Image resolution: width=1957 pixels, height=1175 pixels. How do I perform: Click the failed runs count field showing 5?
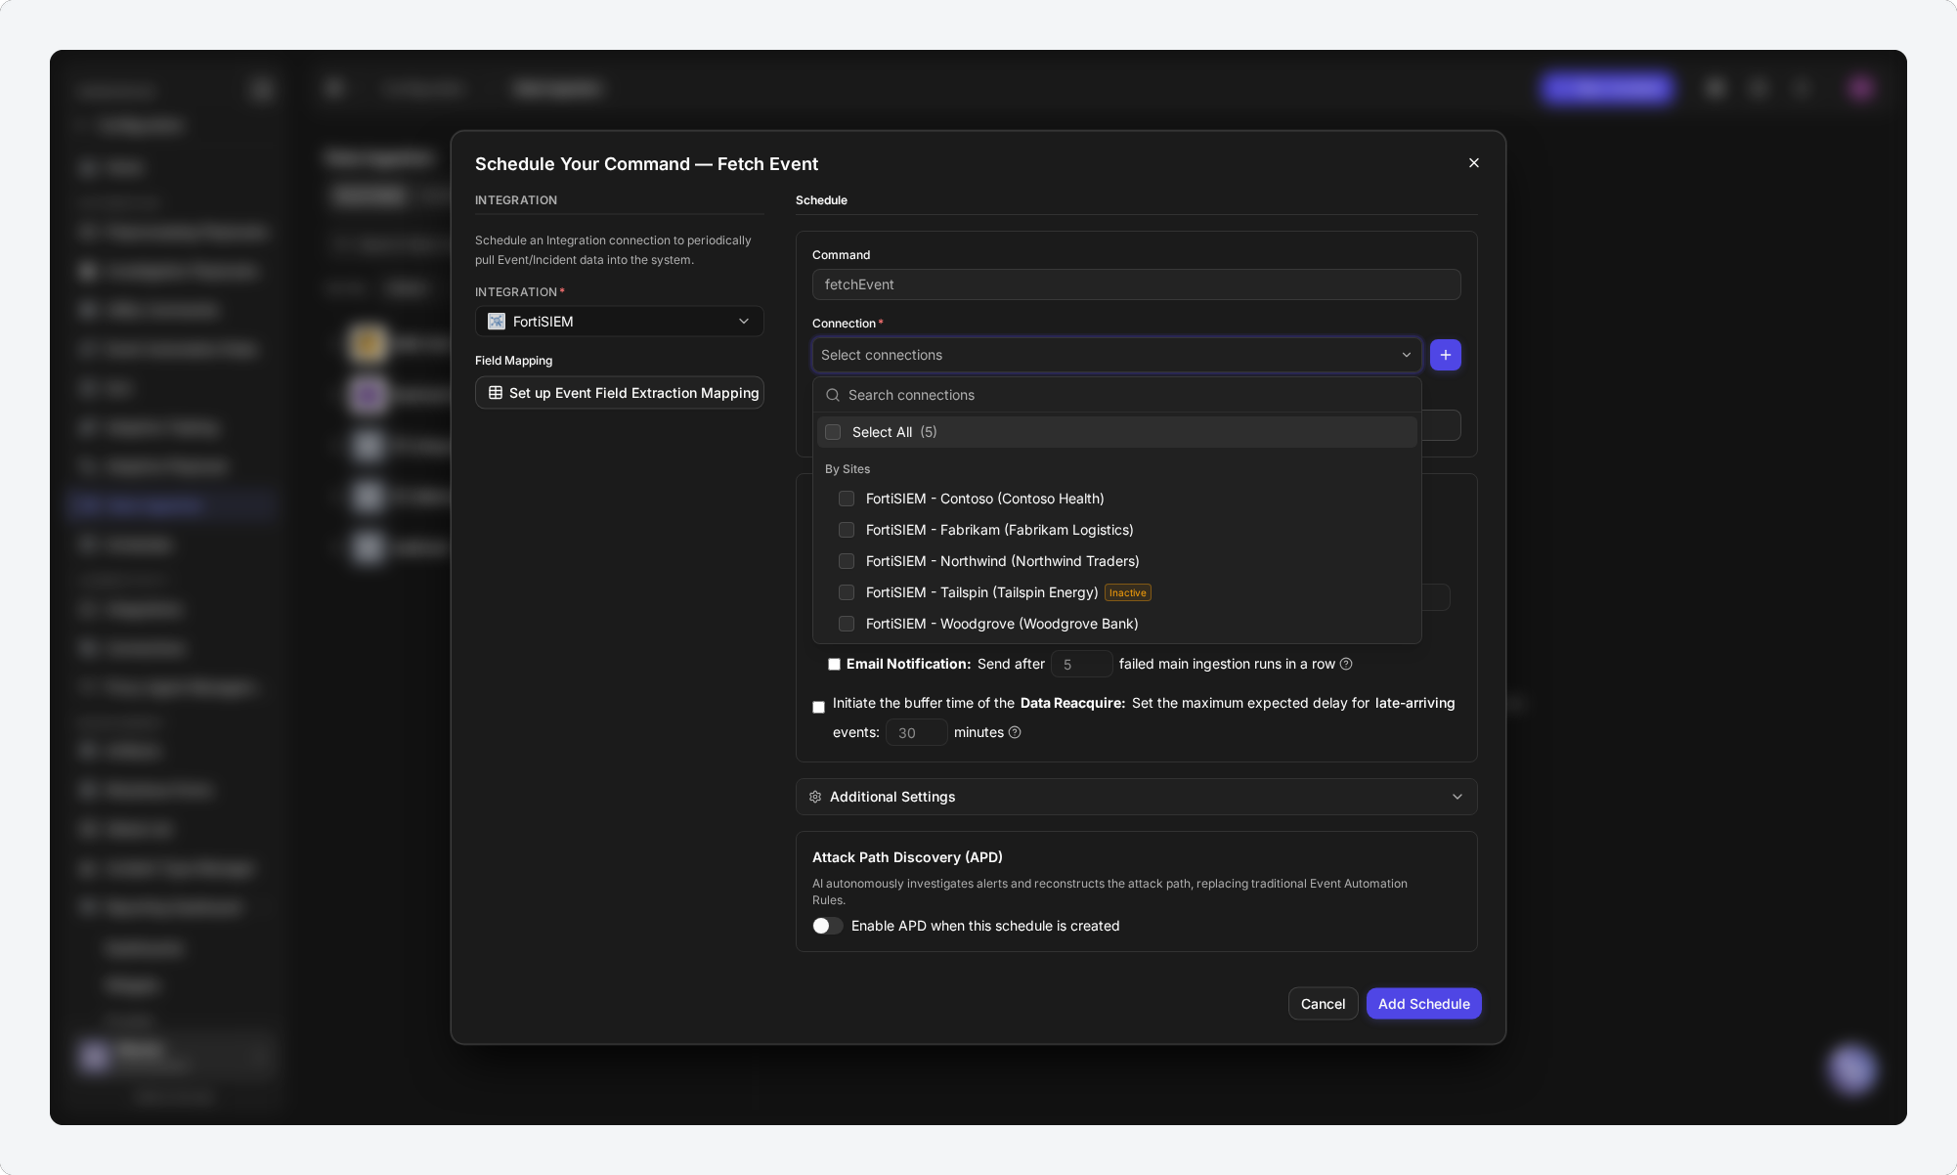[x=1081, y=664]
